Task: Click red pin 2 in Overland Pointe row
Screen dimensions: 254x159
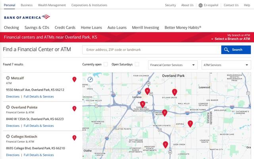Action: pos(74,109)
